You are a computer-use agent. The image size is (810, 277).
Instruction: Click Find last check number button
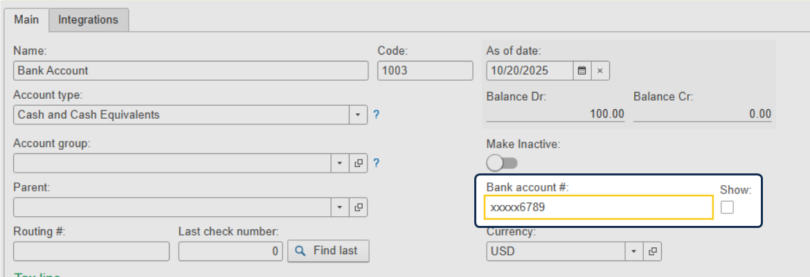[x=328, y=251]
